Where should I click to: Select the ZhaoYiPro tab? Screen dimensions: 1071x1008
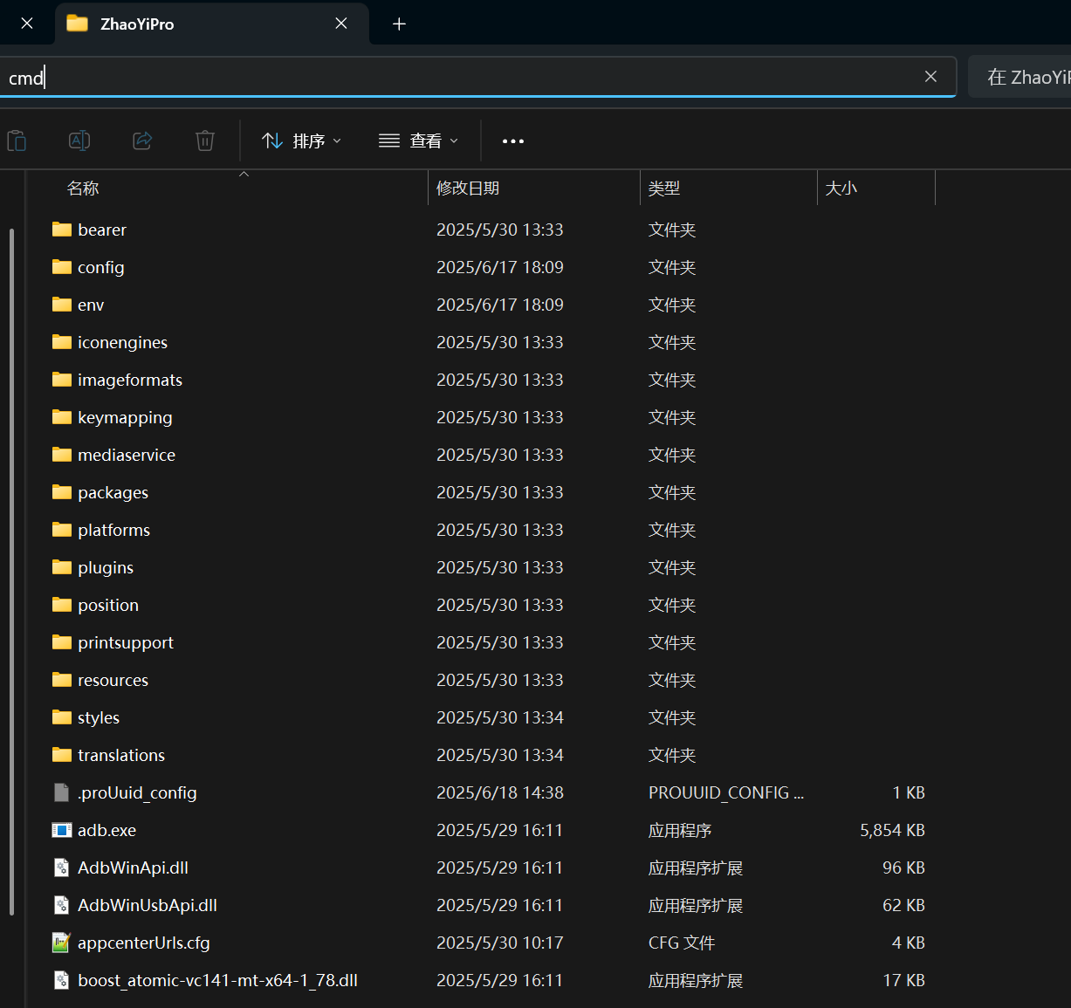pyautogui.click(x=212, y=24)
